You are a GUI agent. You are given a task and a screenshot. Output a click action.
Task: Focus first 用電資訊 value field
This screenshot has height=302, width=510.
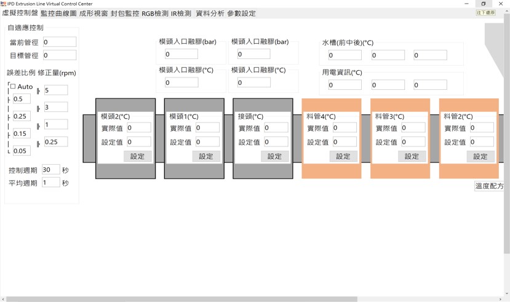pyautogui.click(x=345, y=85)
